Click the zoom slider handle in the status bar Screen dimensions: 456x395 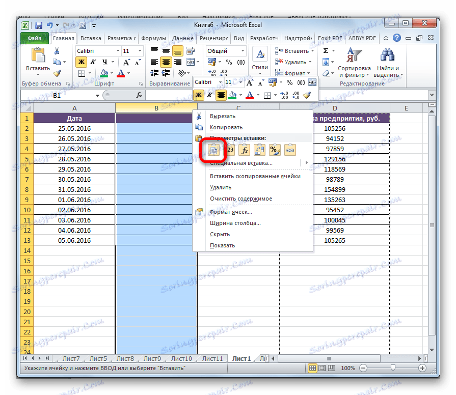click(x=393, y=368)
